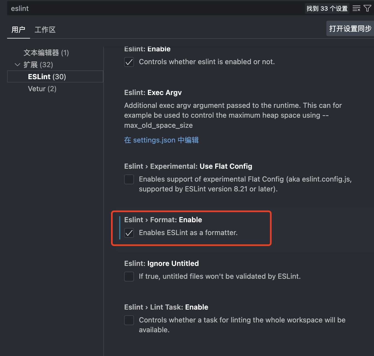Clear the settings search filter icon

[356, 8]
